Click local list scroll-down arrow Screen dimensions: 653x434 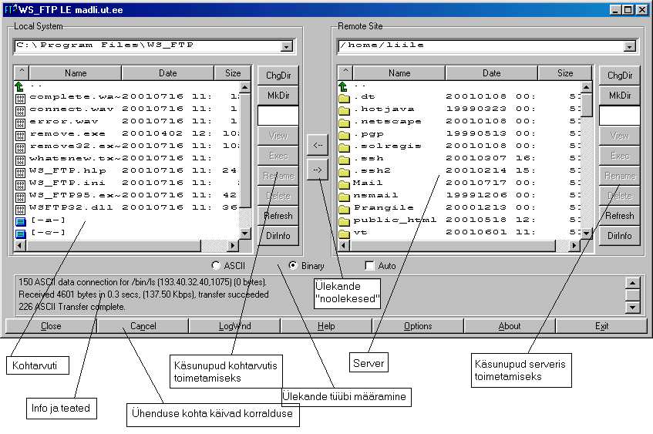245,234
